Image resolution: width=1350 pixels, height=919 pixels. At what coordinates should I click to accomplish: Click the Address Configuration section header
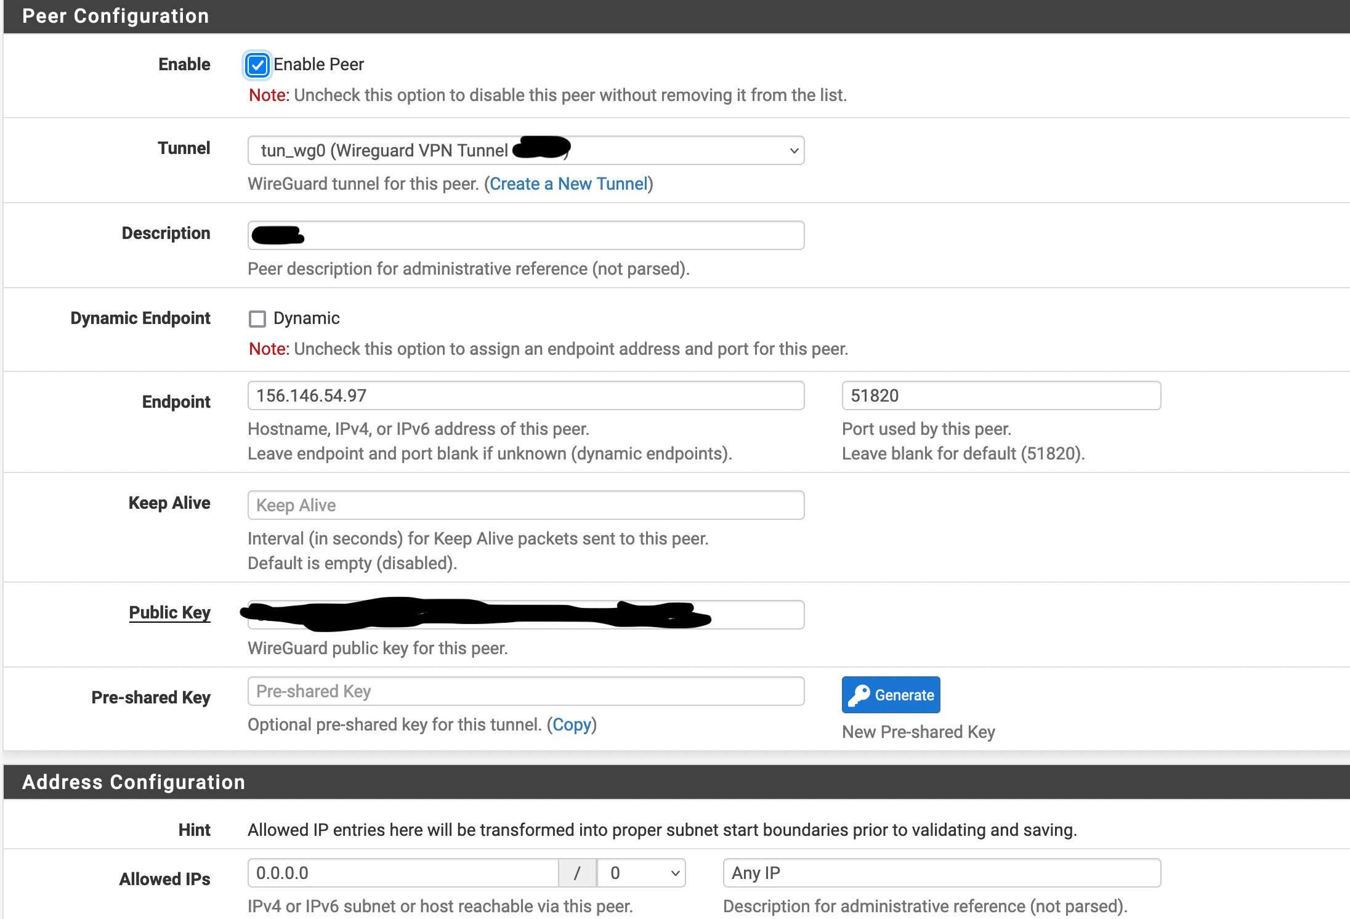tap(134, 782)
